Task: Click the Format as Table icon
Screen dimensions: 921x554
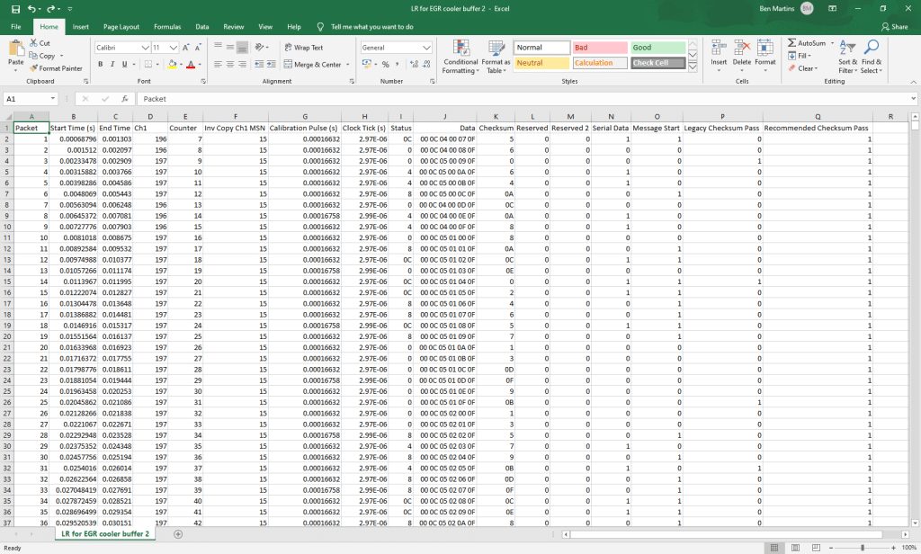Action: pyautogui.click(x=496, y=57)
